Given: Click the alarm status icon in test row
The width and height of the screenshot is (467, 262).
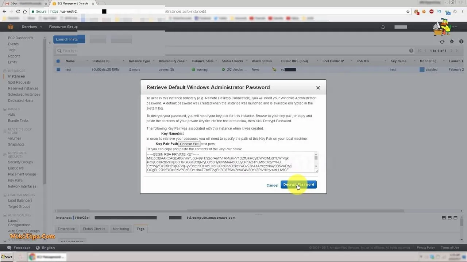Looking at the screenshot, I should point(274,70).
